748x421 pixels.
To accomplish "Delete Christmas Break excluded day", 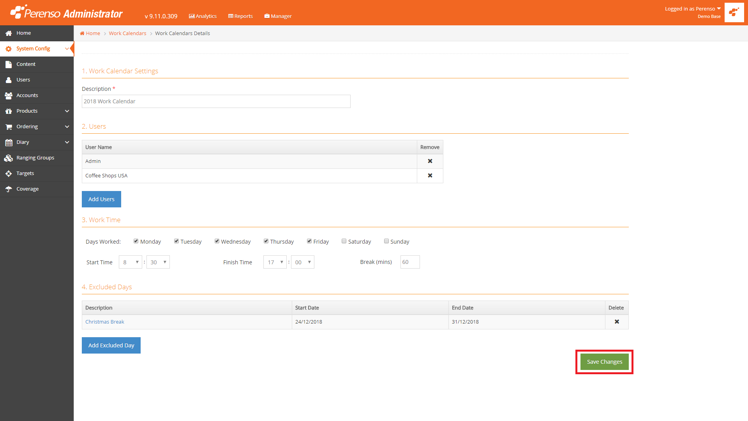I will pyautogui.click(x=617, y=322).
